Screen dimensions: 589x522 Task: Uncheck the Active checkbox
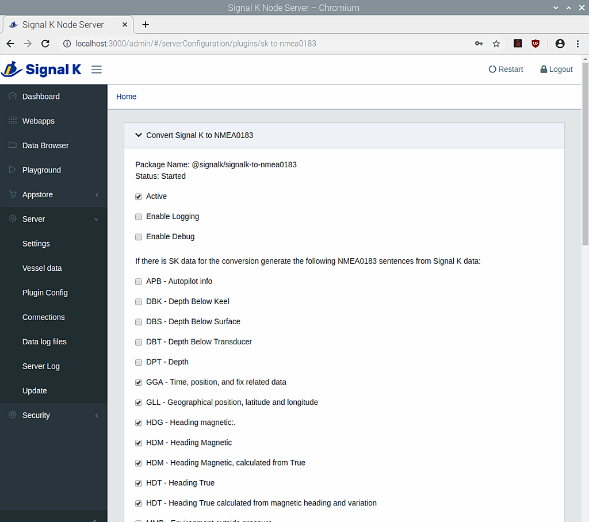(139, 197)
